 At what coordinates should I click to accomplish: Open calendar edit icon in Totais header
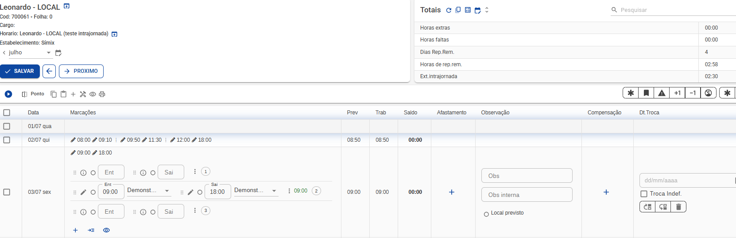pos(477,10)
